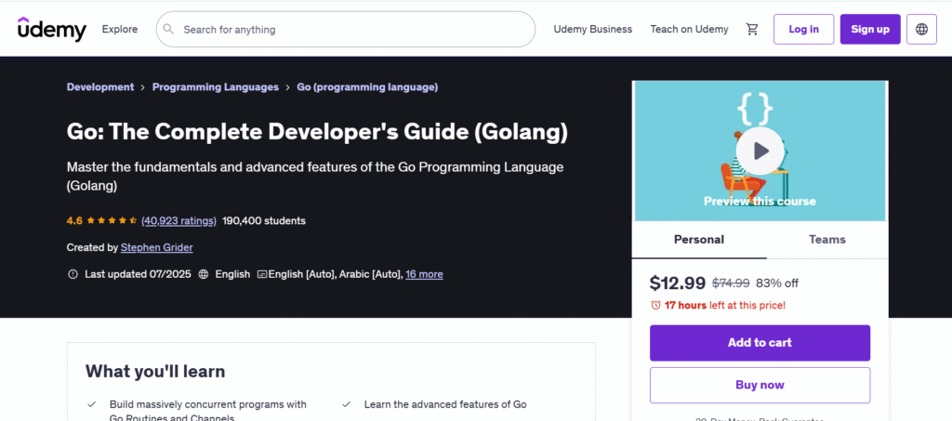Screen dimensions: 952x421
Task: Click the Buy now button
Action: [x=760, y=385]
